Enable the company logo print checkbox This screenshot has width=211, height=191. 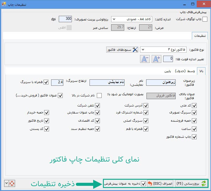[x=205, y=19]
